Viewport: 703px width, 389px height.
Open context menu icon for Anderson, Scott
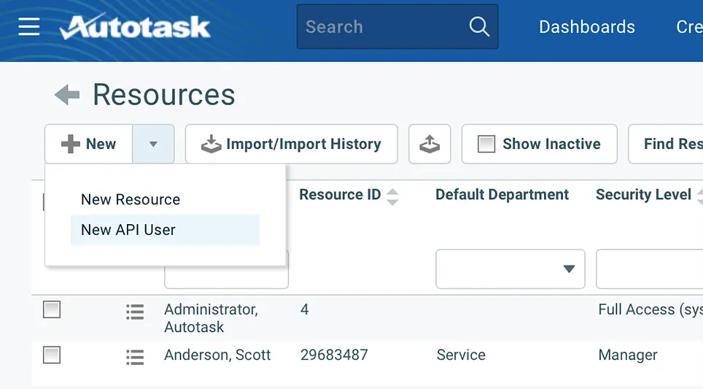pyautogui.click(x=135, y=357)
